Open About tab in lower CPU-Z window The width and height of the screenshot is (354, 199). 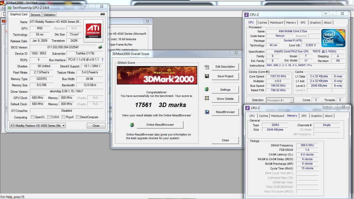[x=329, y=116]
